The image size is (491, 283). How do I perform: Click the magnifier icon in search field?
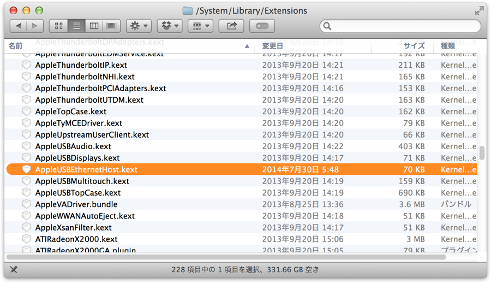[x=327, y=26]
